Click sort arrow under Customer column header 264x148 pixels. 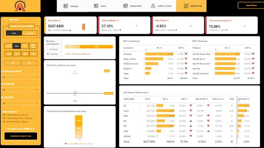point(146,50)
